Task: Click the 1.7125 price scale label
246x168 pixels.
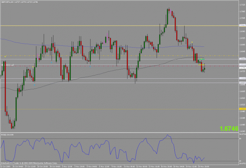Action: [242, 5]
